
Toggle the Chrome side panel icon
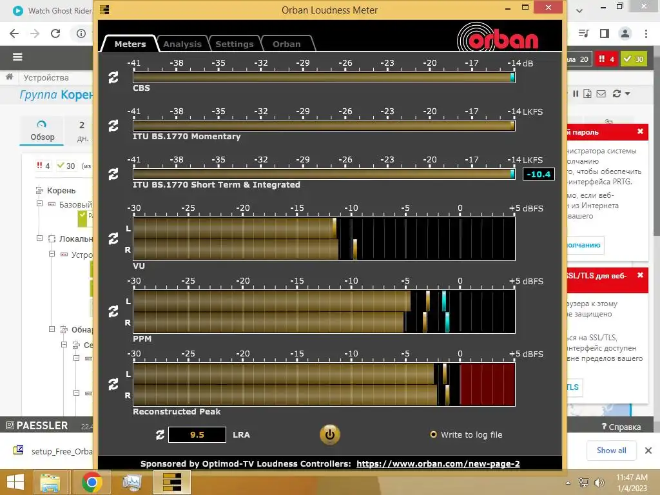tap(605, 34)
